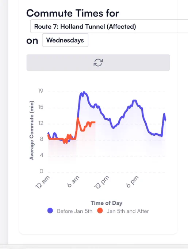Click the Commute Times for heading
This screenshot has width=188, height=249.
[73, 13]
